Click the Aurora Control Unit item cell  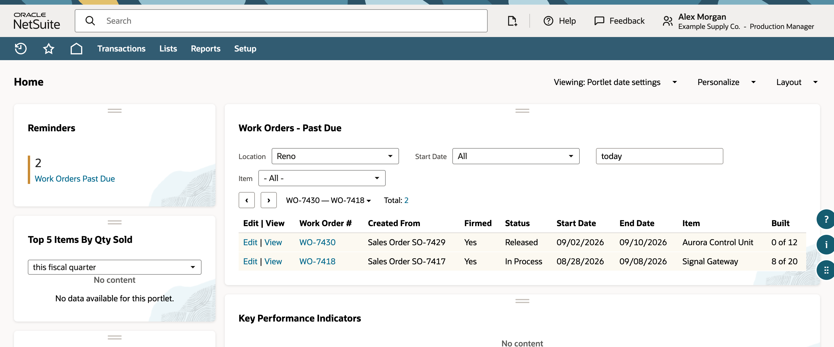coord(718,242)
